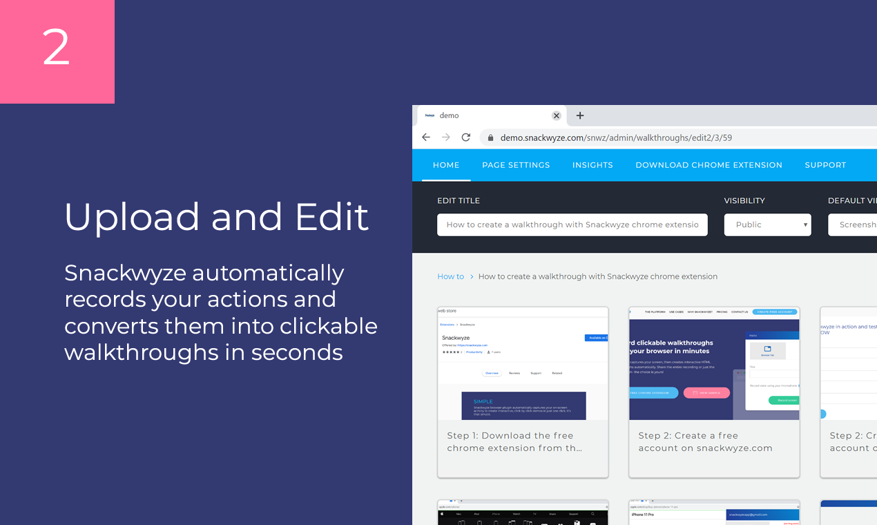The image size is (877, 525).
Task: Click the browser forward arrow
Action: [x=446, y=137]
